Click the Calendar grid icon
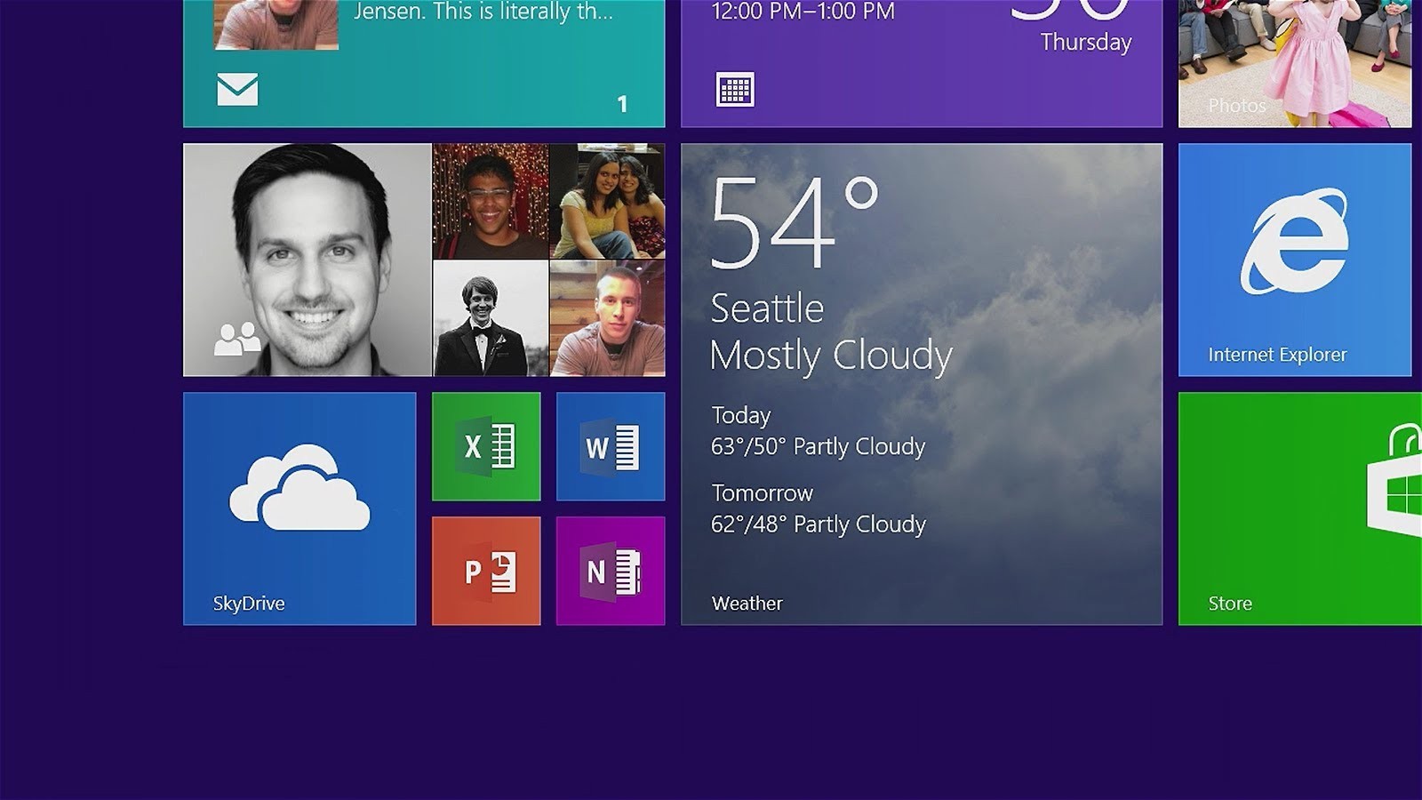Screen dimensions: 1422x800 pos(735,90)
